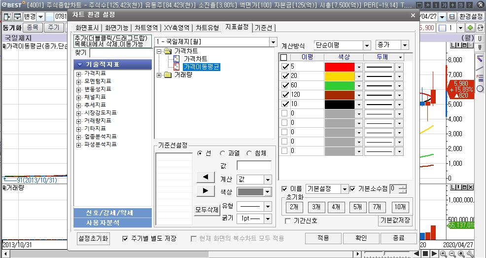Uncheck the 20 moving average checkbox
486x258 pixels.
coord(284,75)
